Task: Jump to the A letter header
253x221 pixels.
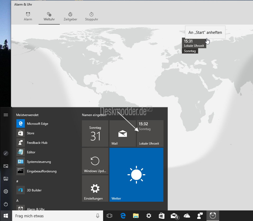Action: point(17,201)
